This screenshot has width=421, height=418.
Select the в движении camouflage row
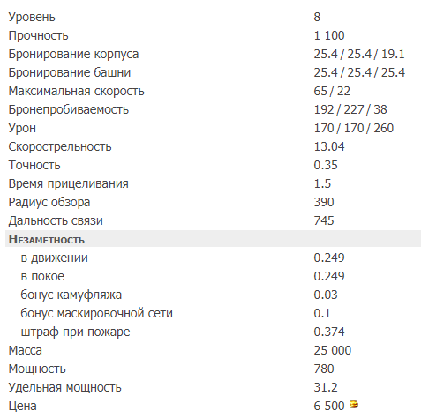[213, 258]
